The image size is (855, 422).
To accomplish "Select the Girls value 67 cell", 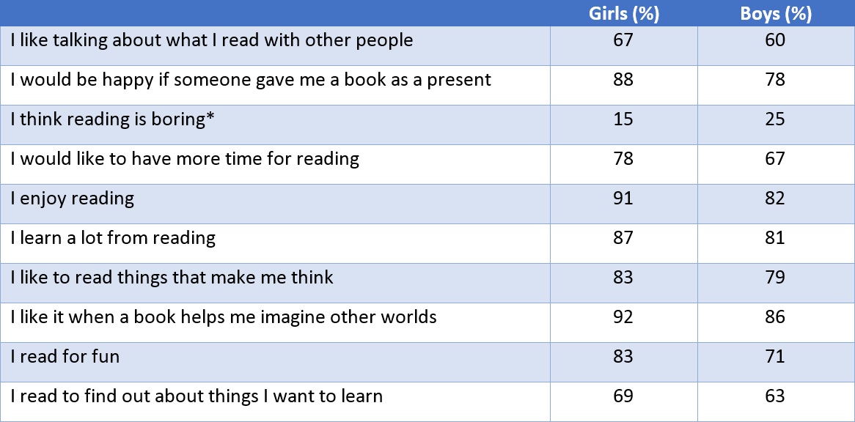I will [623, 45].
